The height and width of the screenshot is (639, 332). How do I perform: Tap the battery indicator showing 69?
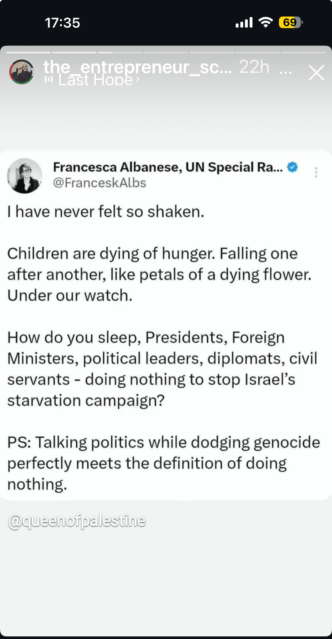click(x=290, y=22)
